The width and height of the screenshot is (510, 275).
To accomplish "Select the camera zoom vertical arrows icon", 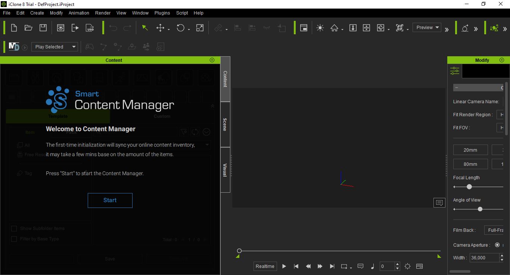I will [353, 28].
